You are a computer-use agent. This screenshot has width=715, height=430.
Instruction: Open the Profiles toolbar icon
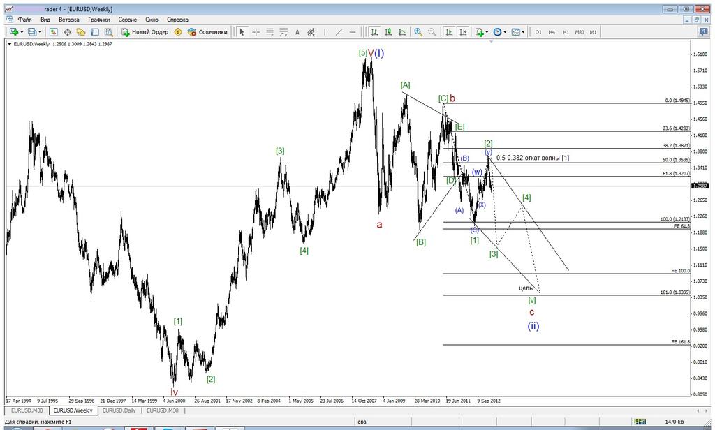click(x=32, y=32)
